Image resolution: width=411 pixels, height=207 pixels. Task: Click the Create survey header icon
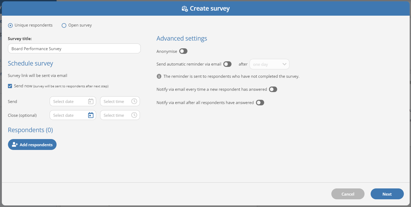[x=185, y=9]
